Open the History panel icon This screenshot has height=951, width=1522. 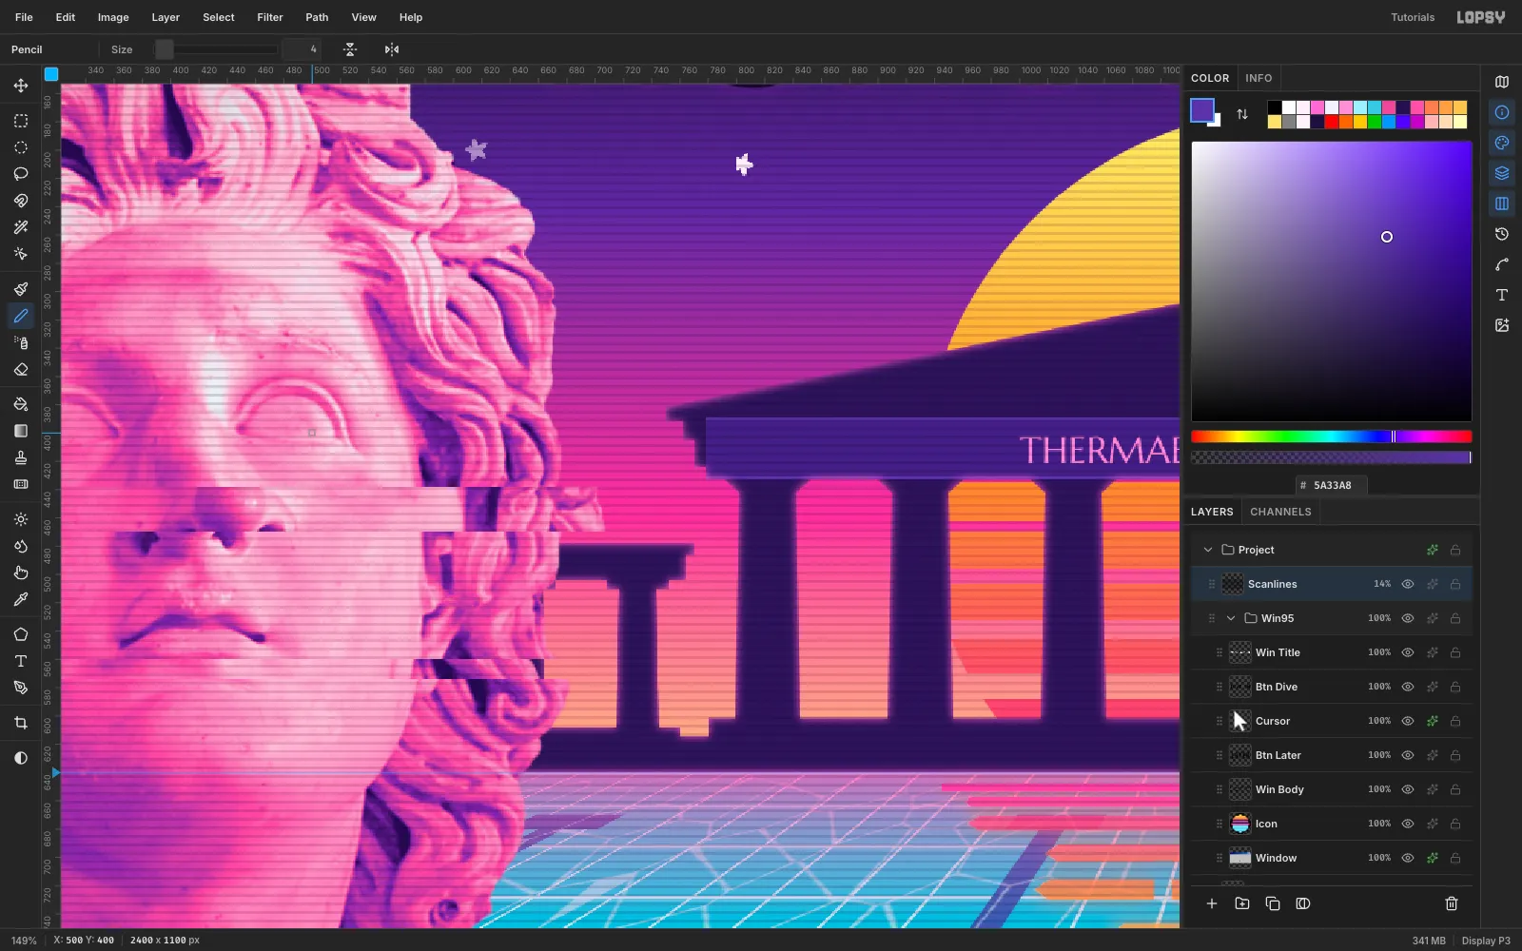pyautogui.click(x=1502, y=234)
